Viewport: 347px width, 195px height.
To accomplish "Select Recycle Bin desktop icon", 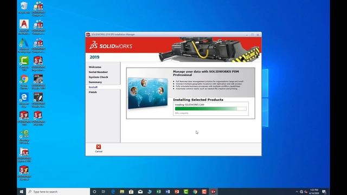I will tap(24, 8).
